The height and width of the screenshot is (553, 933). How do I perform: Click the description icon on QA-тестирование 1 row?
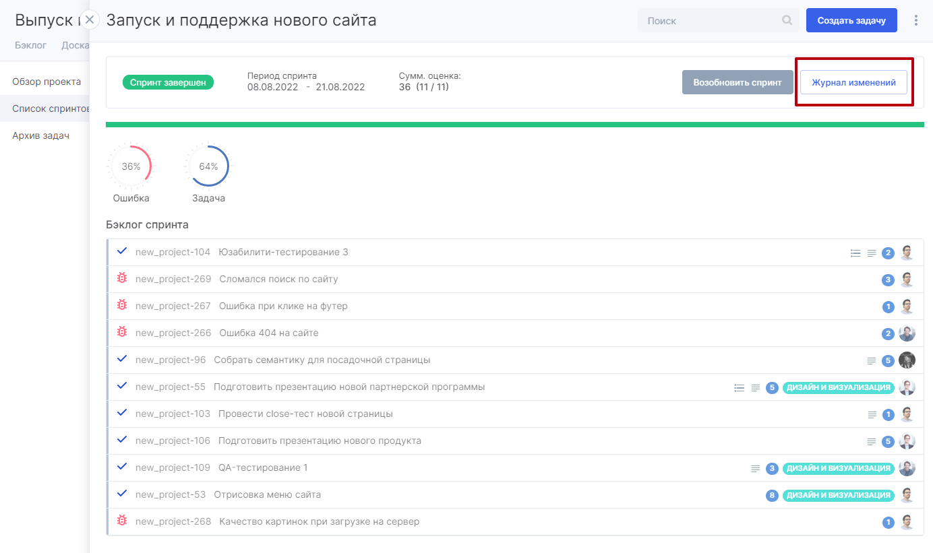[x=756, y=469]
